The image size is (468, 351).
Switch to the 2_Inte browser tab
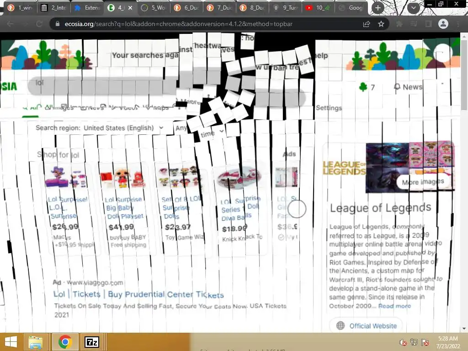pyautogui.click(x=54, y=8)
